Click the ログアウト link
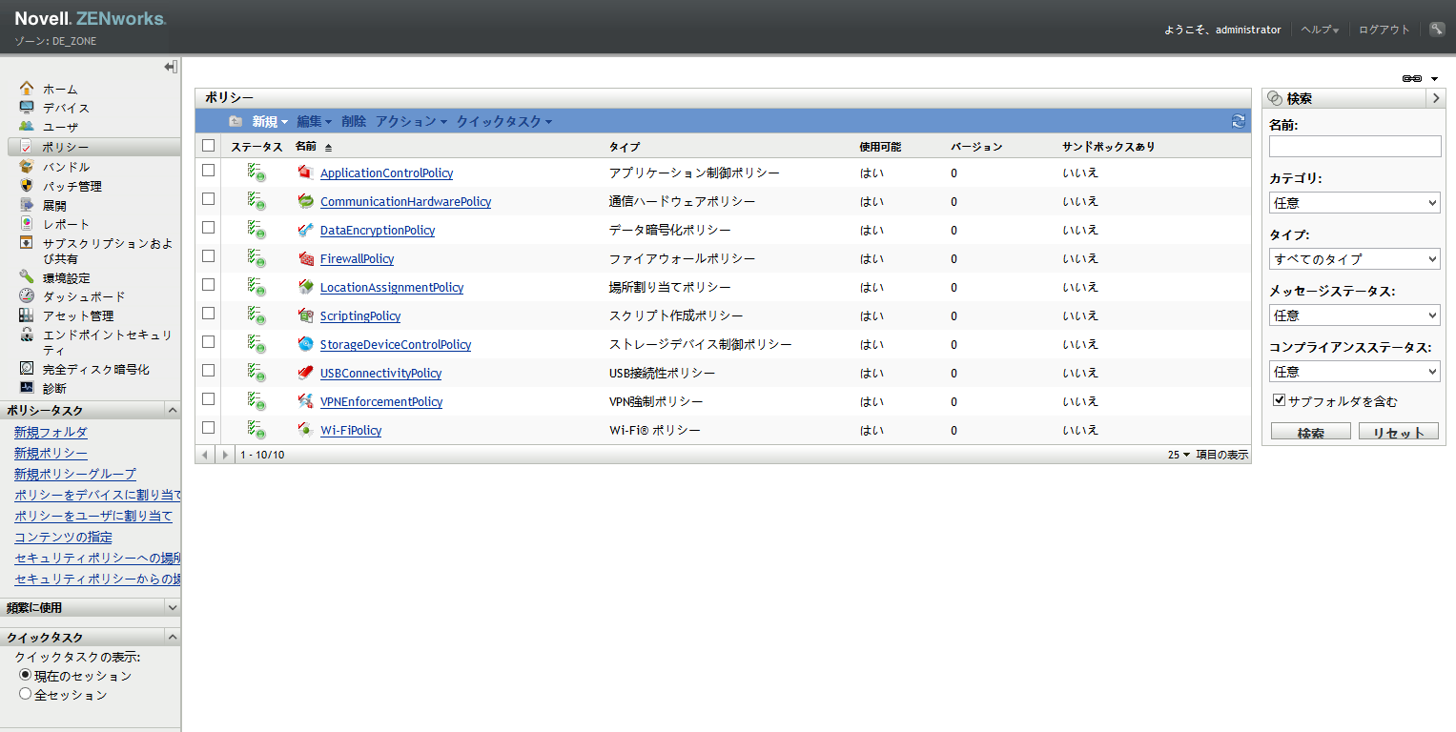Screen dimensions: 1456x732 pos(1384,30)
